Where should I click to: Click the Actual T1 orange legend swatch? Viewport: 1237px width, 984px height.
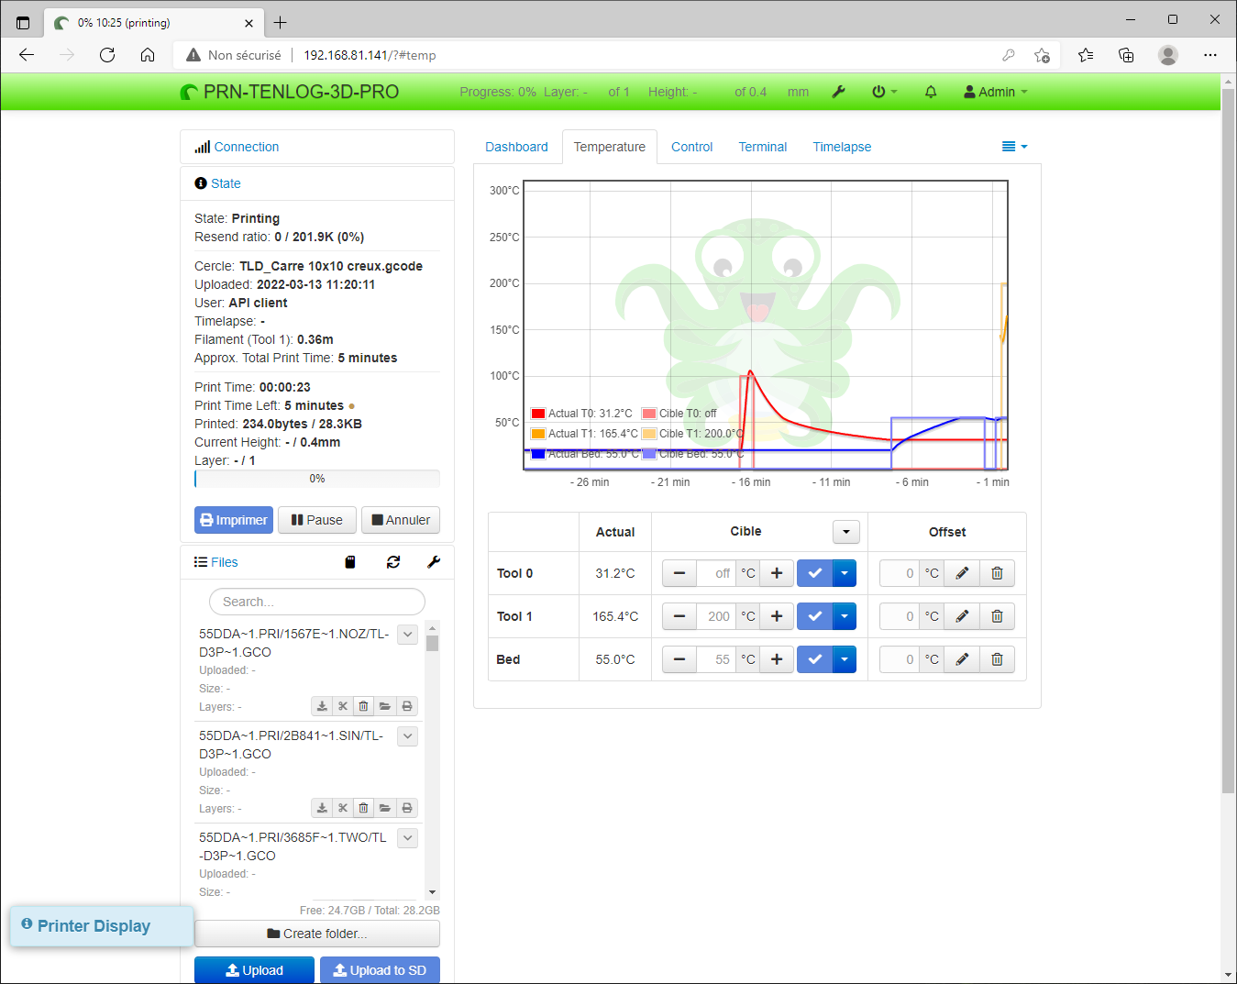point(538,434)
